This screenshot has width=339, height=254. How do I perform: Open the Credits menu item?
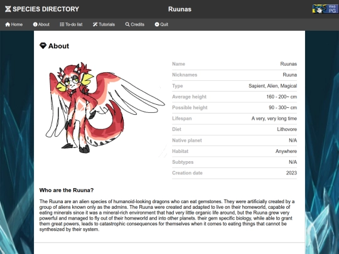[135, 24]
